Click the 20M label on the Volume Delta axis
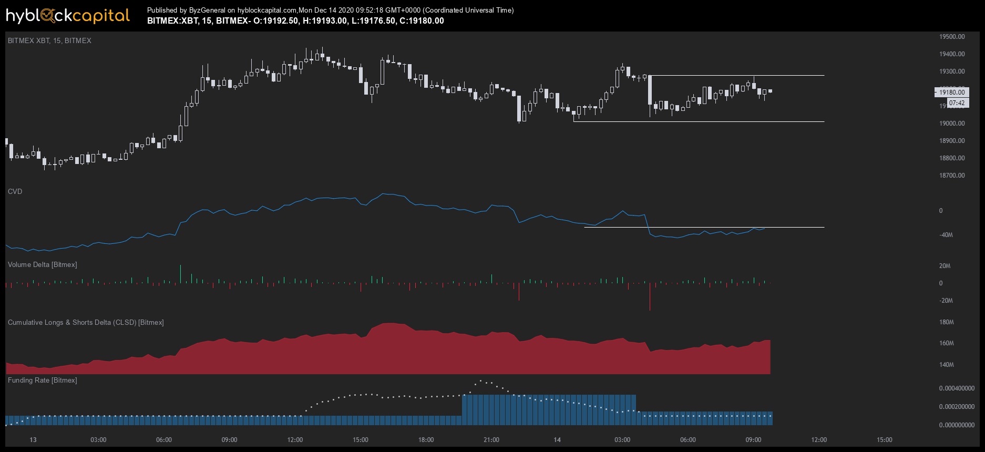 (x=945, y=266)
